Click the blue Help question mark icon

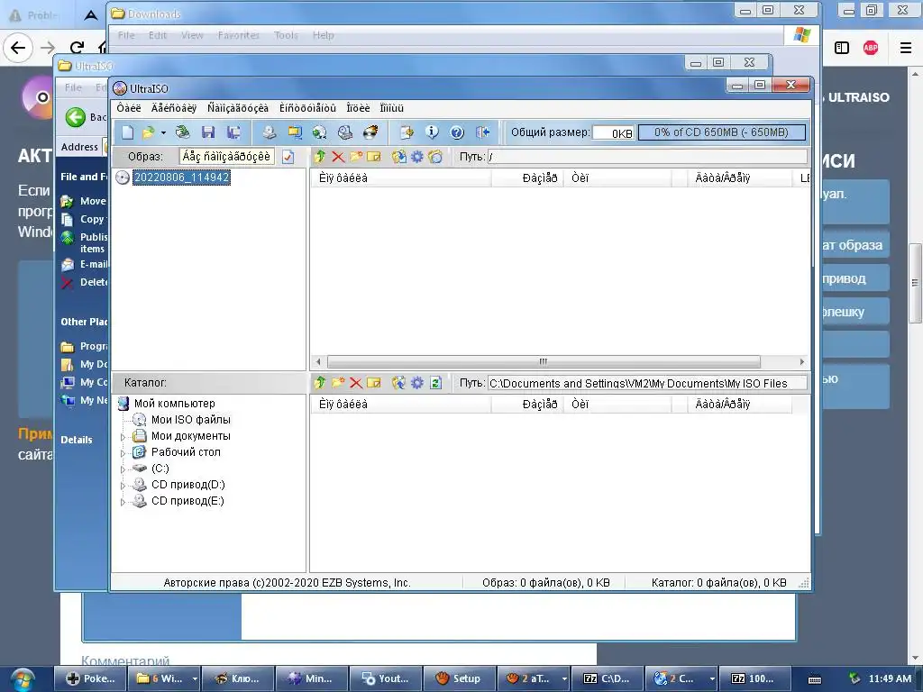(457, 132)
